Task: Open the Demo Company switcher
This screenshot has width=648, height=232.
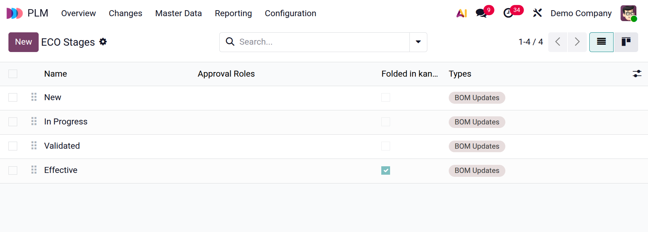Action: 581,13
